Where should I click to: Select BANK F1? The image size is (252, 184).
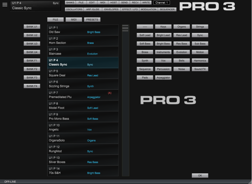(x=31, y=60)
